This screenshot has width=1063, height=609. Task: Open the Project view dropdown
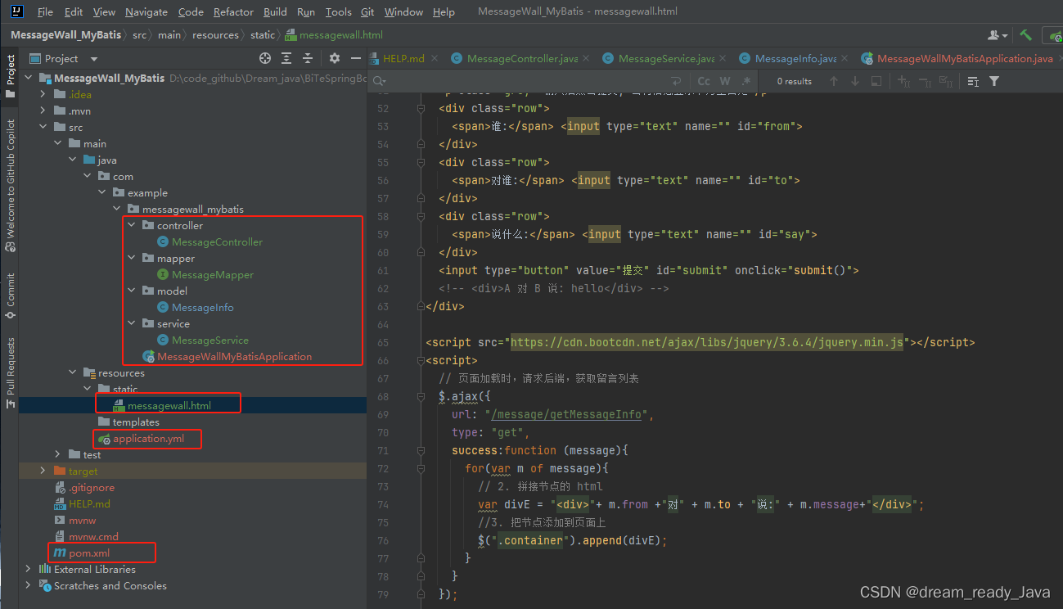coord(63,58)
